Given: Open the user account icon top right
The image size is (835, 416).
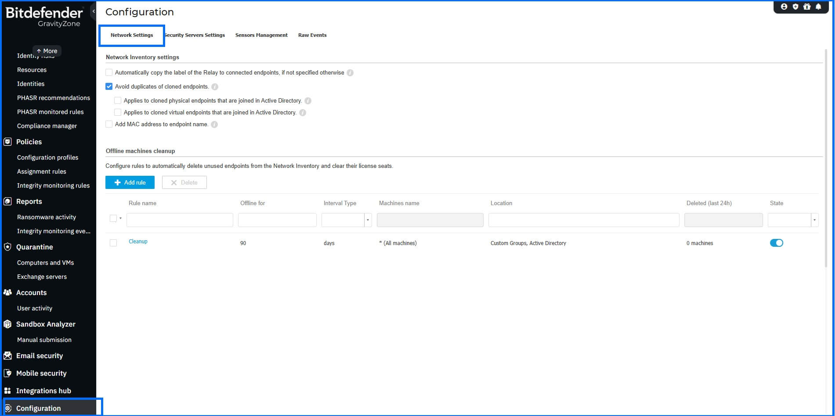Looking at the screenshot, I should 784,7.
